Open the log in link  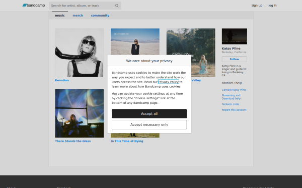(272, 6)
